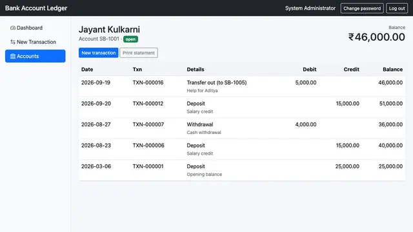Click the Opening balance note

click(205, 175)
